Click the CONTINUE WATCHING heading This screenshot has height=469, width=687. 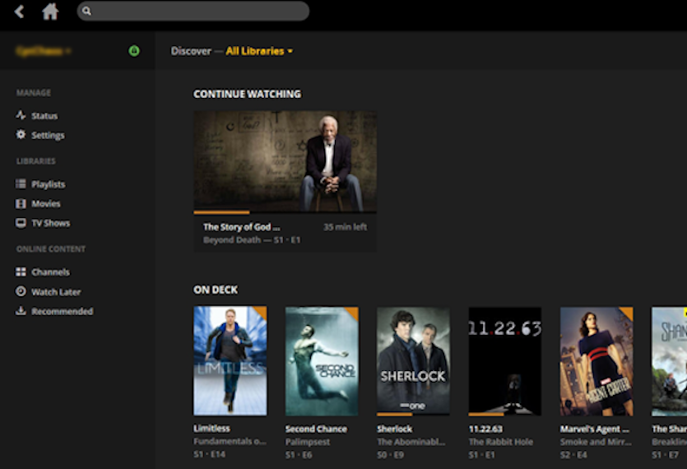(247, 94)
